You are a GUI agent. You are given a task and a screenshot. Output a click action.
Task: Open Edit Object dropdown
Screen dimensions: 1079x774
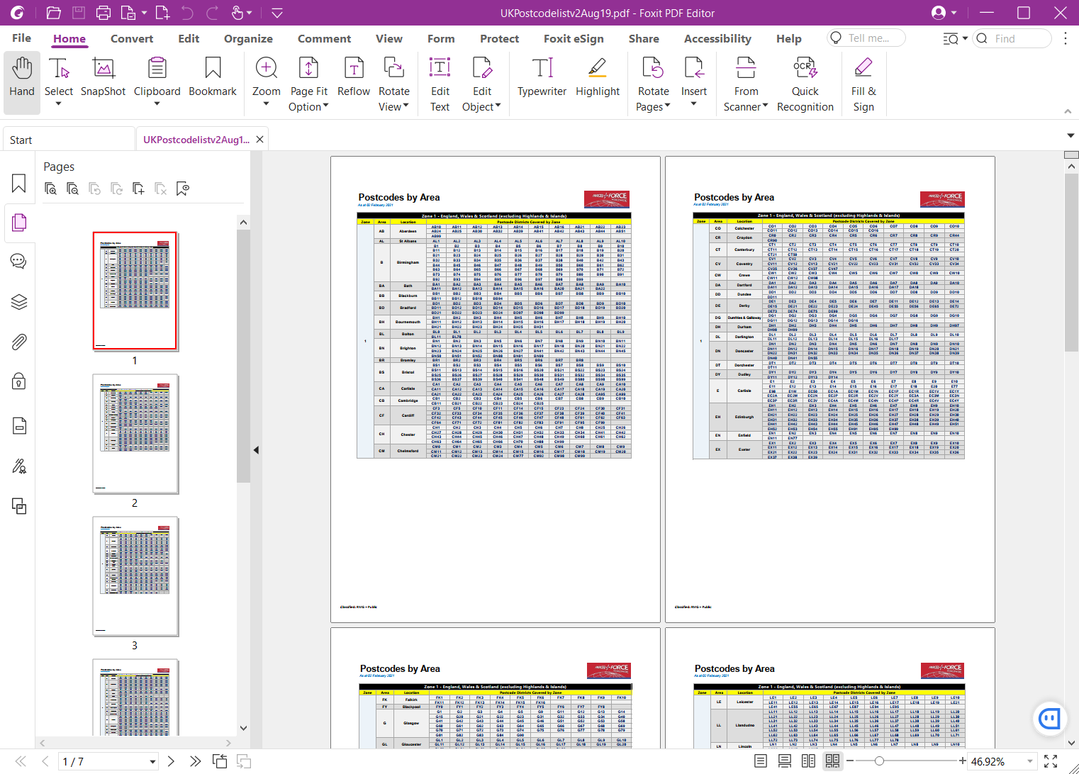[x=498, y=106]
